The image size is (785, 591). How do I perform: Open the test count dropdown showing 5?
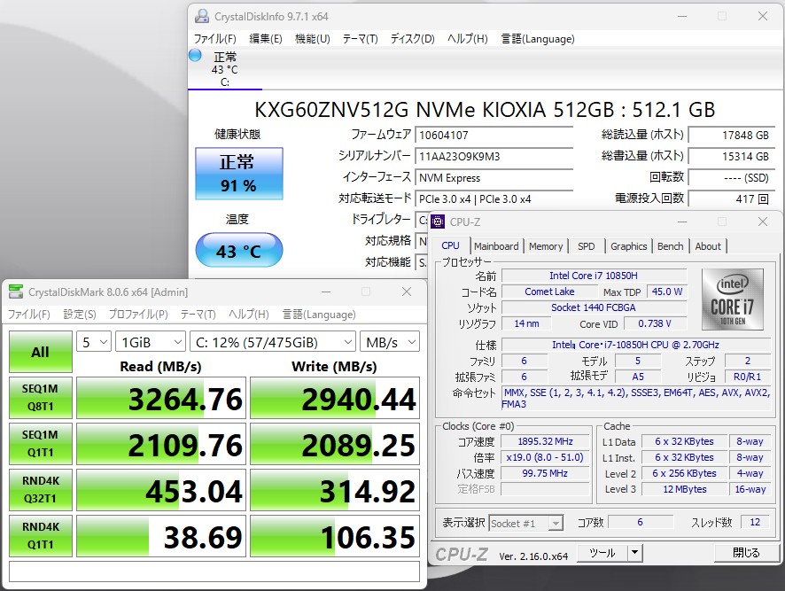[x=94, y=342]
